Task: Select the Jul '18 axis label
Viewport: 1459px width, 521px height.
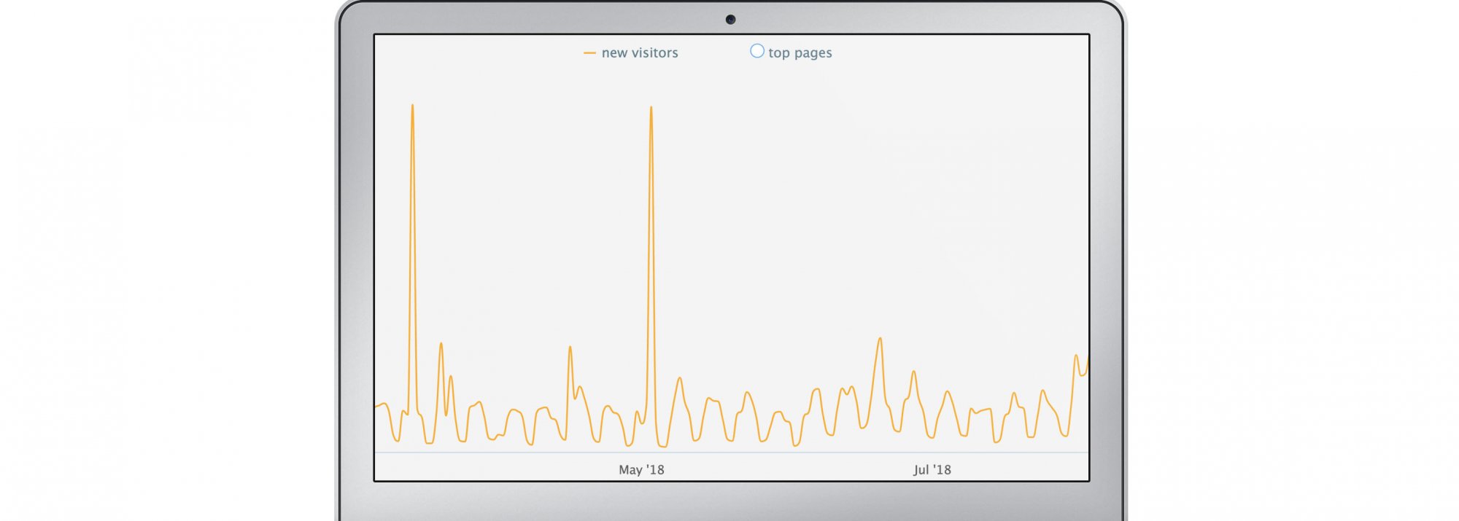Action: [932, 470]
